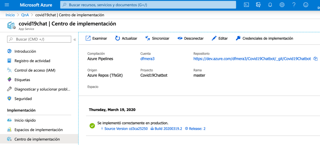
Task: Copy the repository URL with copy icon
Action: tap(315, 59)
